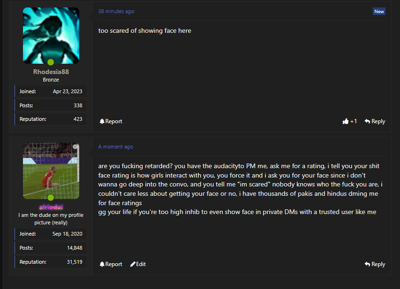Open the '38 minutes ago' post permalink
400x289 pixels.
116,11
